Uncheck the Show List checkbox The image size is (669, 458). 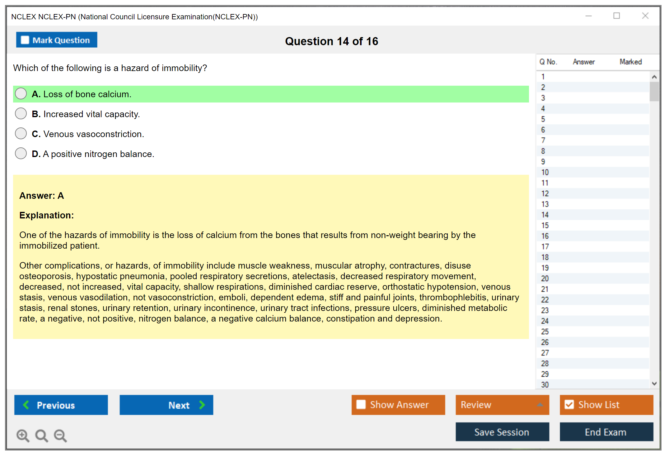point(569,404)
